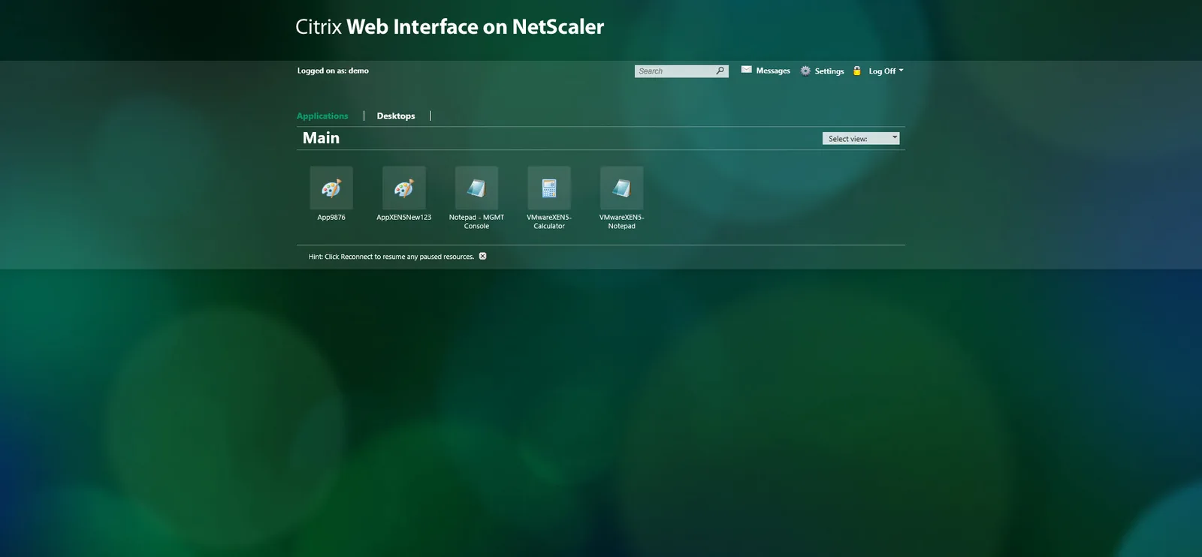Click the 'Logged on as: demo' text
This screenshot has width=1202, height=557.
tap(333, 71)
